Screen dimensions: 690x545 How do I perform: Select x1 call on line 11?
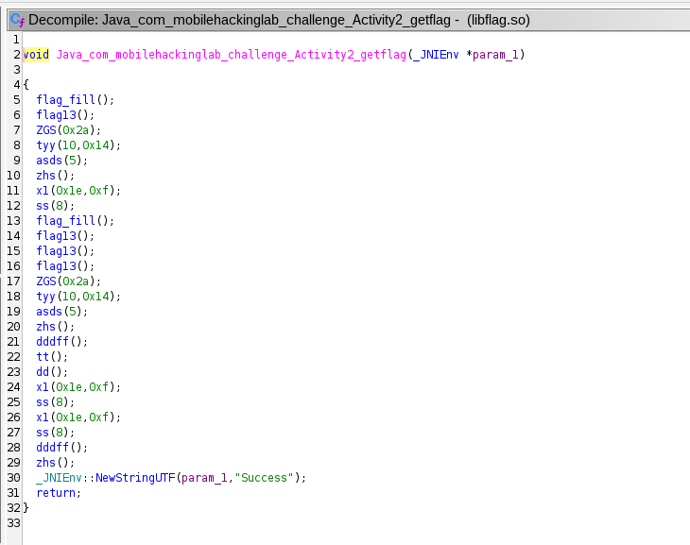tap(43, 191)
